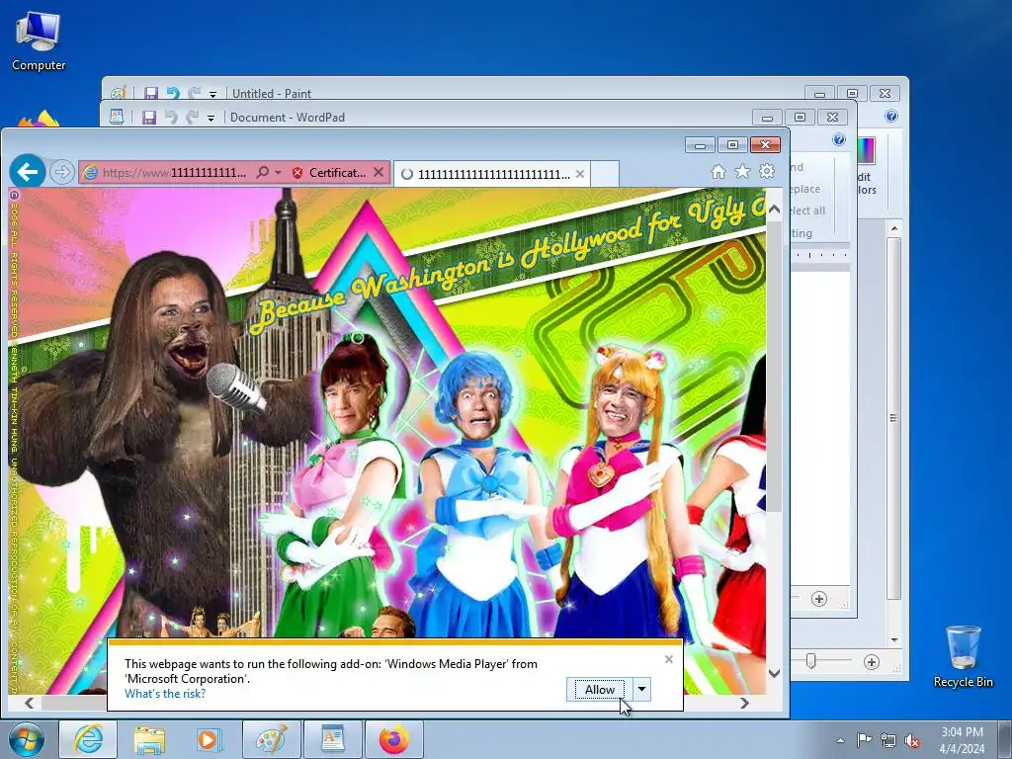Image resolution: width=1012 pixels, height=759 pixels.
Task: Click the page's scroll down arrow
Action: [x=775, y=673]
